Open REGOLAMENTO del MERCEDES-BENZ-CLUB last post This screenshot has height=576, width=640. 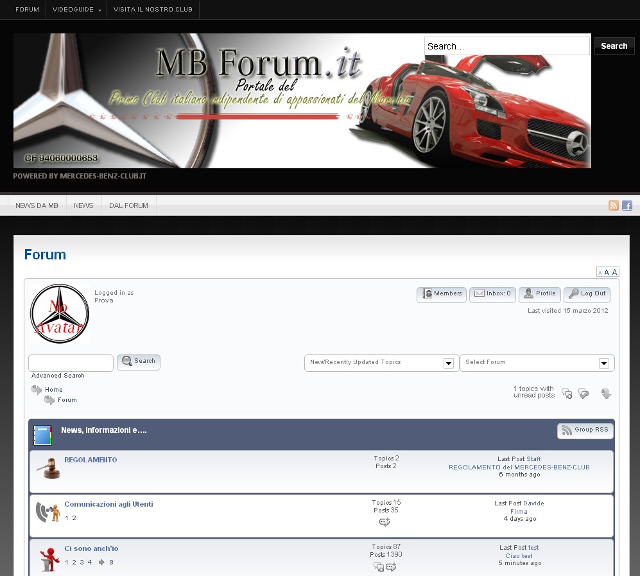tap(519, 467)
